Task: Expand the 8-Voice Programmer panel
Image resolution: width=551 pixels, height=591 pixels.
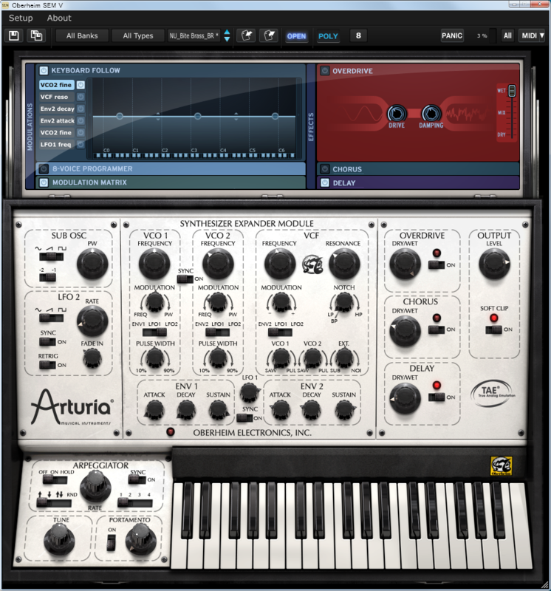Action: 171,169
